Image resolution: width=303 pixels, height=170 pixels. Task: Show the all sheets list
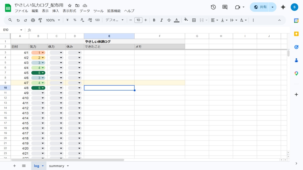click(x=24, y=166)
